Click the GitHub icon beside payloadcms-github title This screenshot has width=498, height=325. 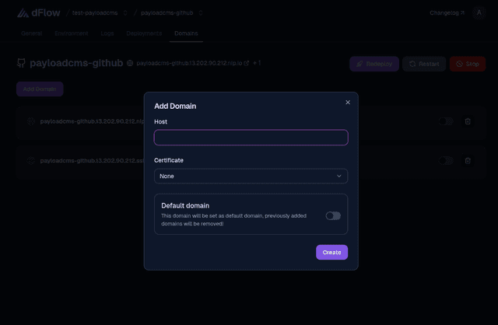(x=21, y=64)
